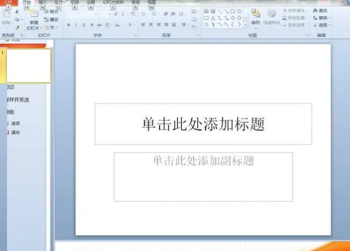Switch to the Insert (插入) tab
350x251 pixels.
click(x=43, y=2)
